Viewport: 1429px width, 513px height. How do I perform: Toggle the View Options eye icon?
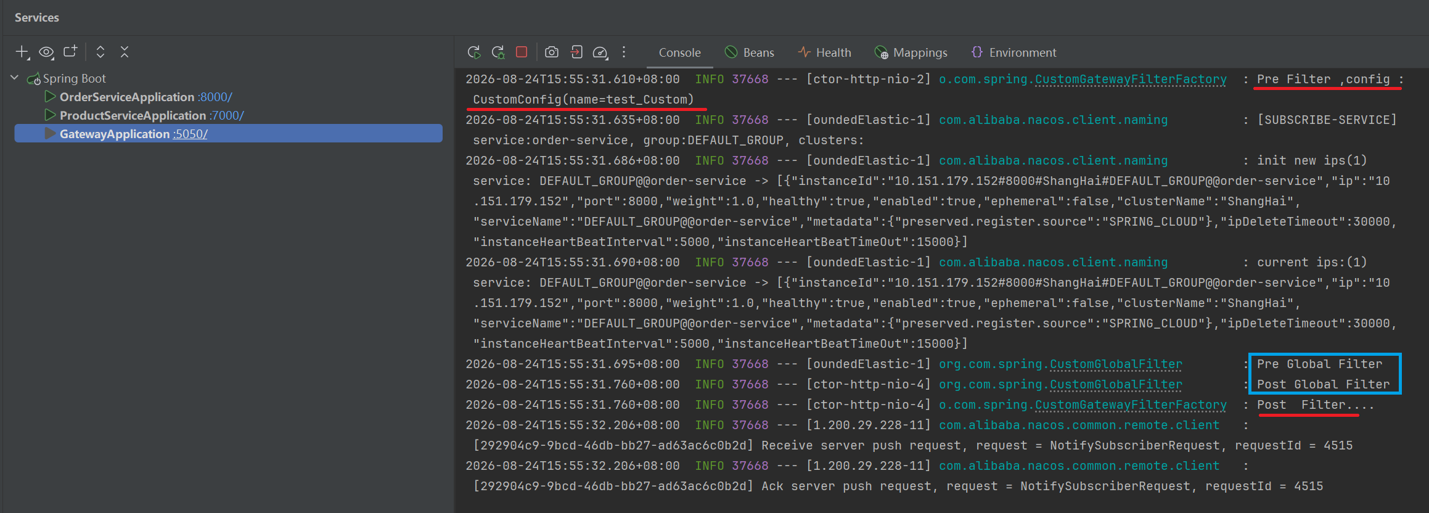[x=46, y=52]
